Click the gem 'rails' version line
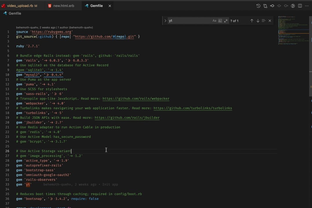Image resolution: width=312 pixels, height=208 pixels. coord(52,60)
